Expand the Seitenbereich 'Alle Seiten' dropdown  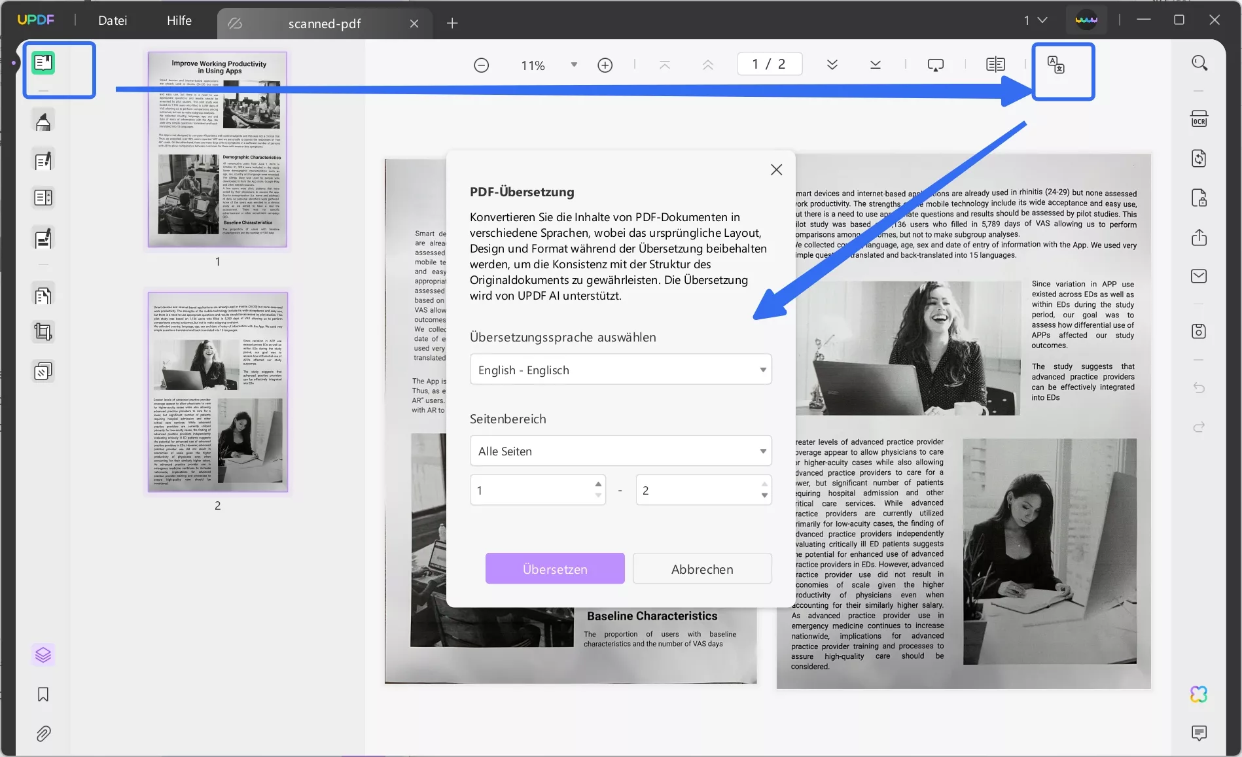point(620,450)
